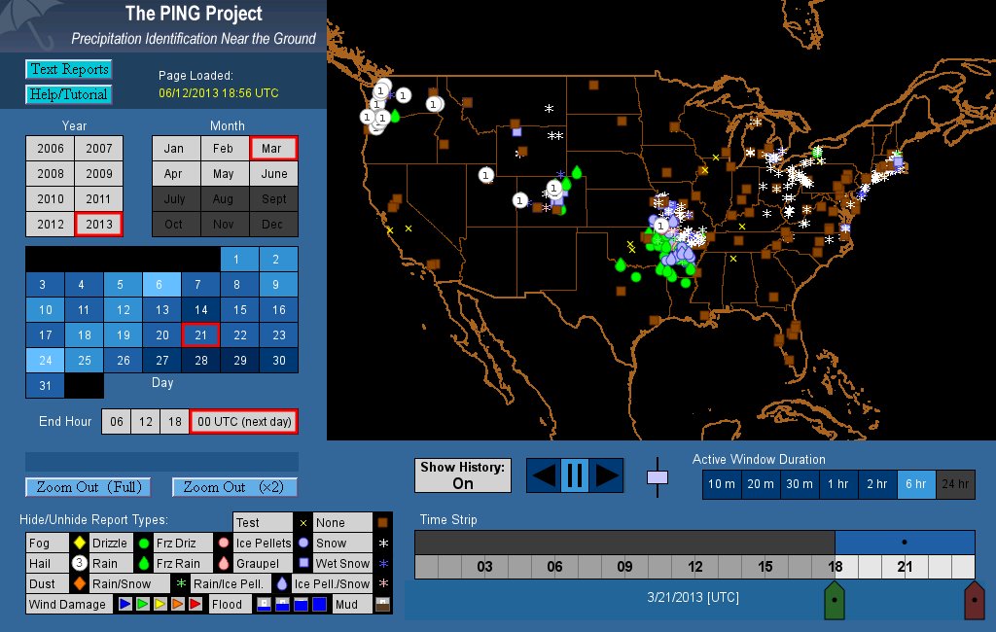This screenshot has width=996, height=632.
Task: Hide or unhide Snow reports
Action: pyautogui.click(x=331, y=544)
